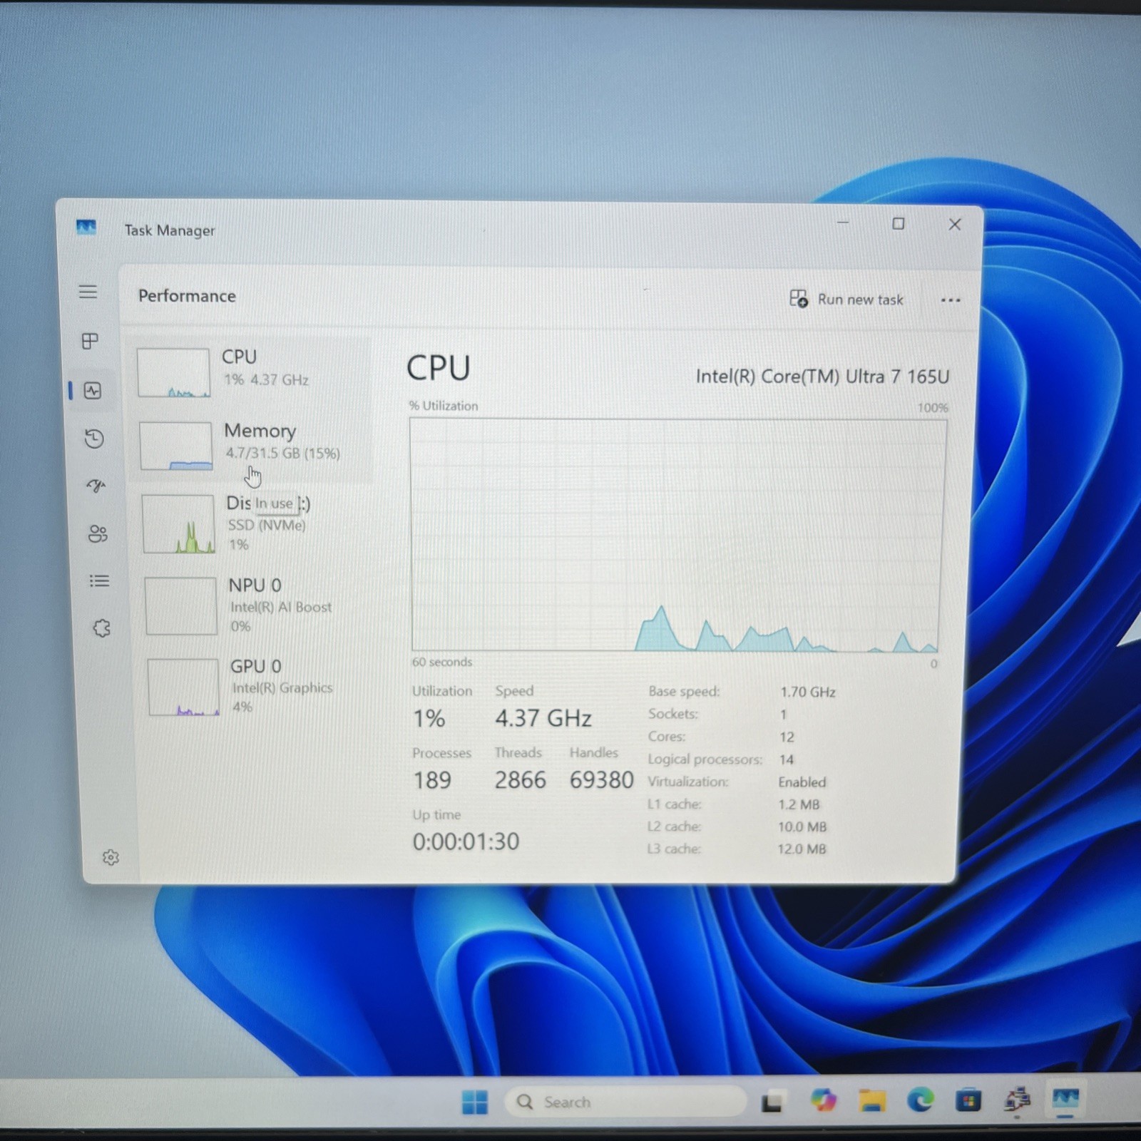
Task: Minimize the Task Manager window
Action: (843, 222)
